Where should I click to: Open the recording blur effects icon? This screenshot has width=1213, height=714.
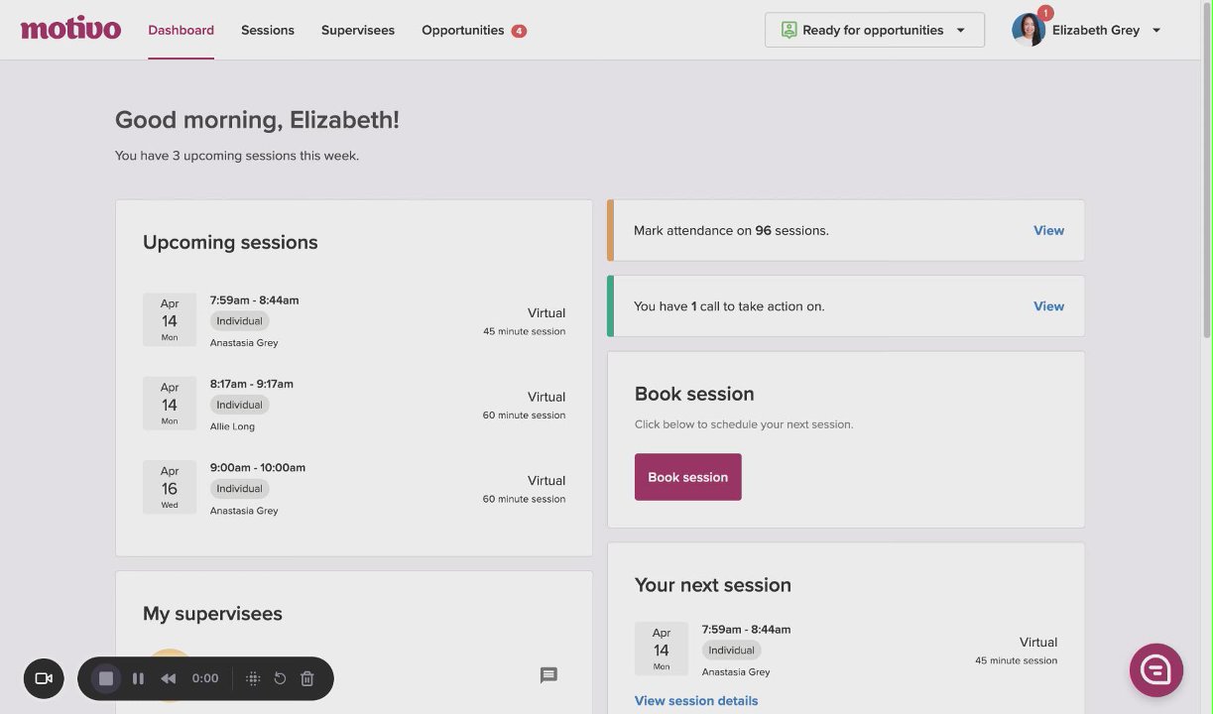point(253,678)
